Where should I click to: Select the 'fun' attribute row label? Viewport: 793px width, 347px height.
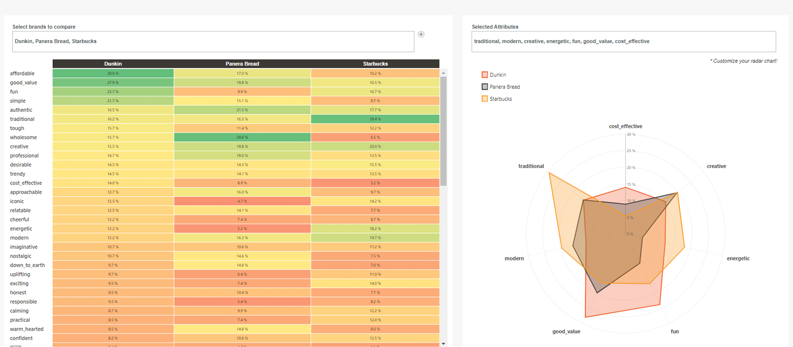click(x=14, y=92)
